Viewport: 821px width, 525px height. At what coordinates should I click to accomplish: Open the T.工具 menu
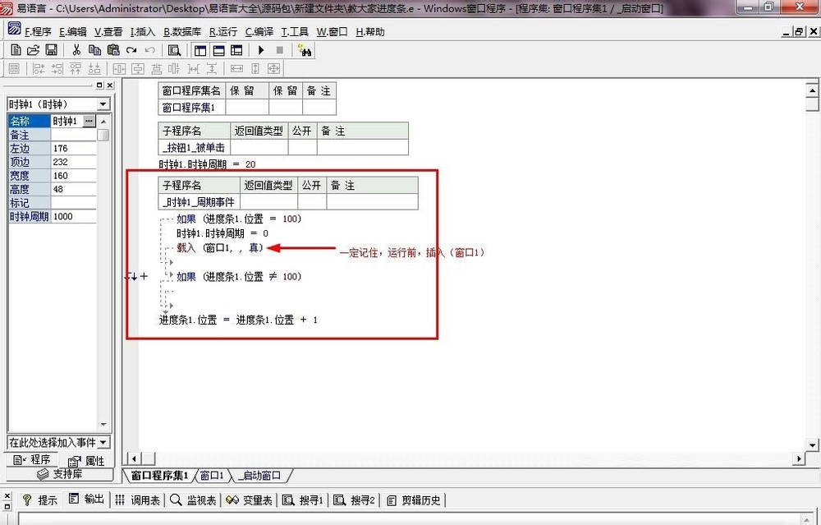click(x=296, y=32)
